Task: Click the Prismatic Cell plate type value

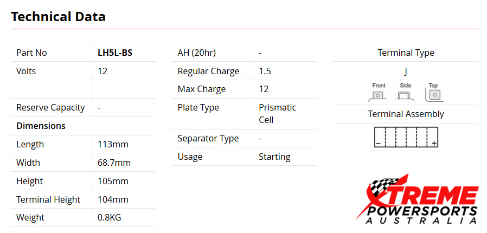Action: click(x=277, y=114)
